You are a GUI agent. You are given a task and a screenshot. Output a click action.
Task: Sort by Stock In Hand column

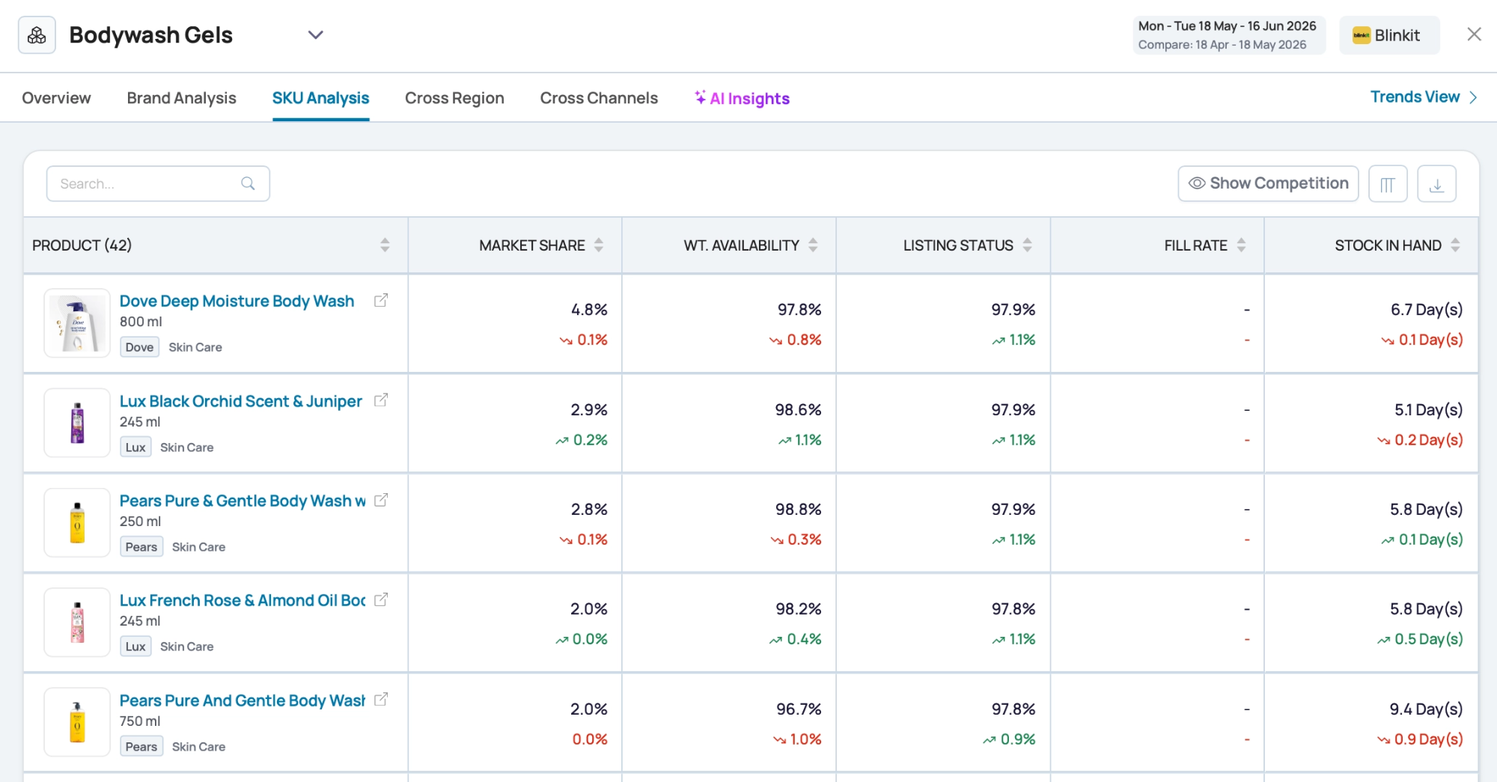click(1455, 245)
